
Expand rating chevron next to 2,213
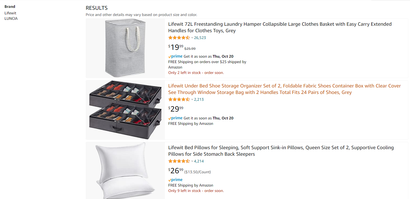click(x=192, y=99)
